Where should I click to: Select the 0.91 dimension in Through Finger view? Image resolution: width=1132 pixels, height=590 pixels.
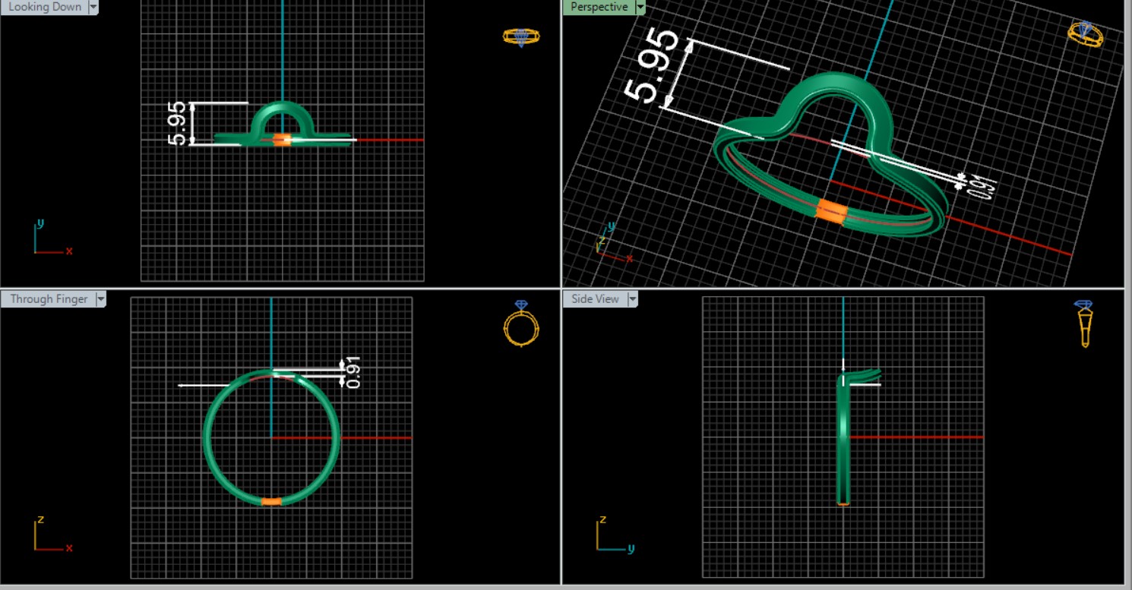pos(353,372)
